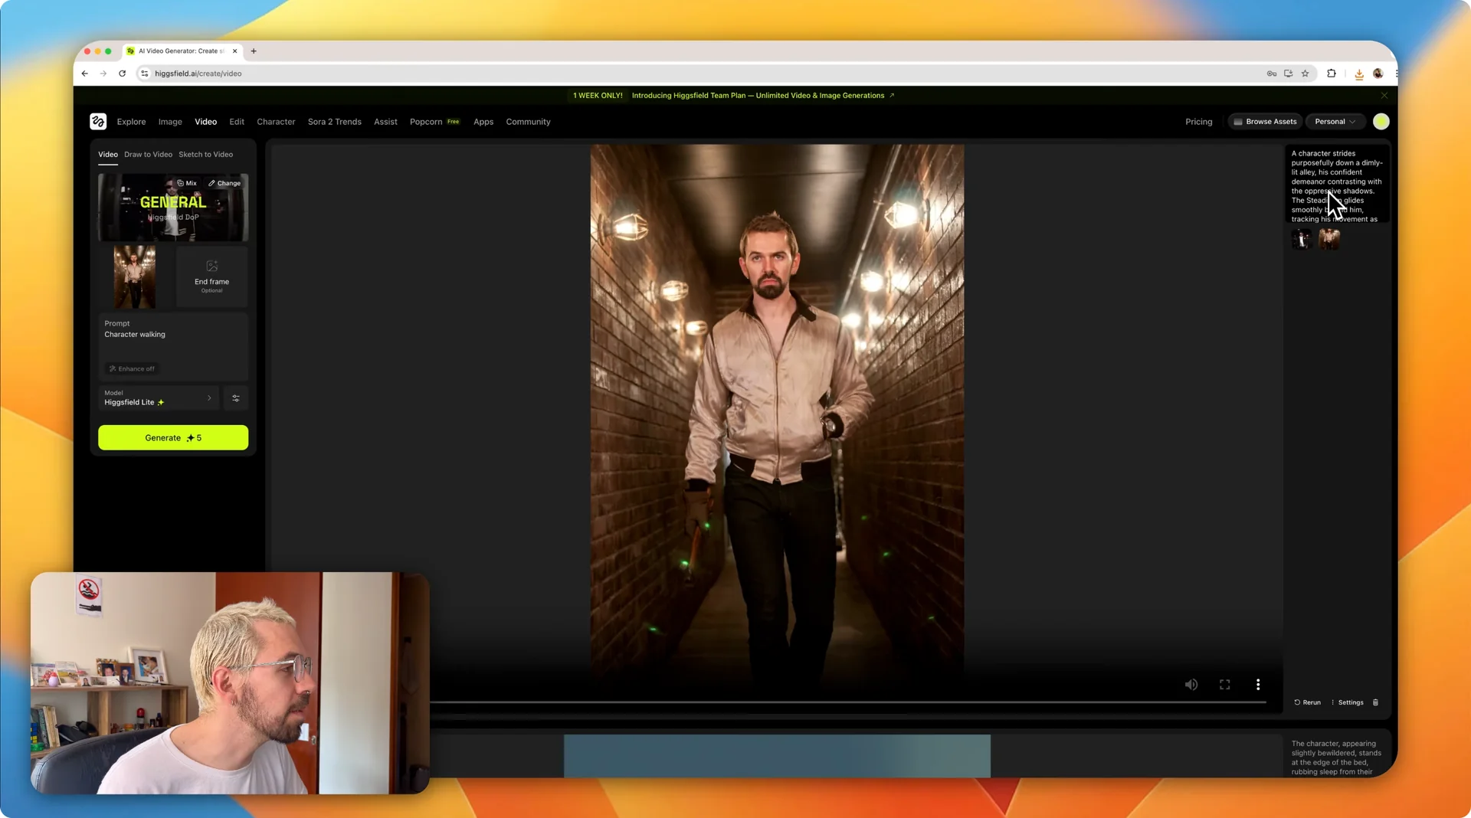Open the Team Plan announcement link
The height and width of the screenshot is (818, 1471).
click(763, 96)
